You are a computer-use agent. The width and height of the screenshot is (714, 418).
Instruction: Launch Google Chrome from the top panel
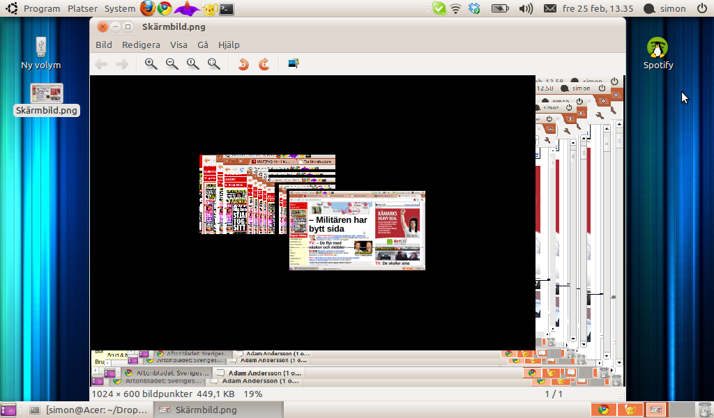(165, 8)
